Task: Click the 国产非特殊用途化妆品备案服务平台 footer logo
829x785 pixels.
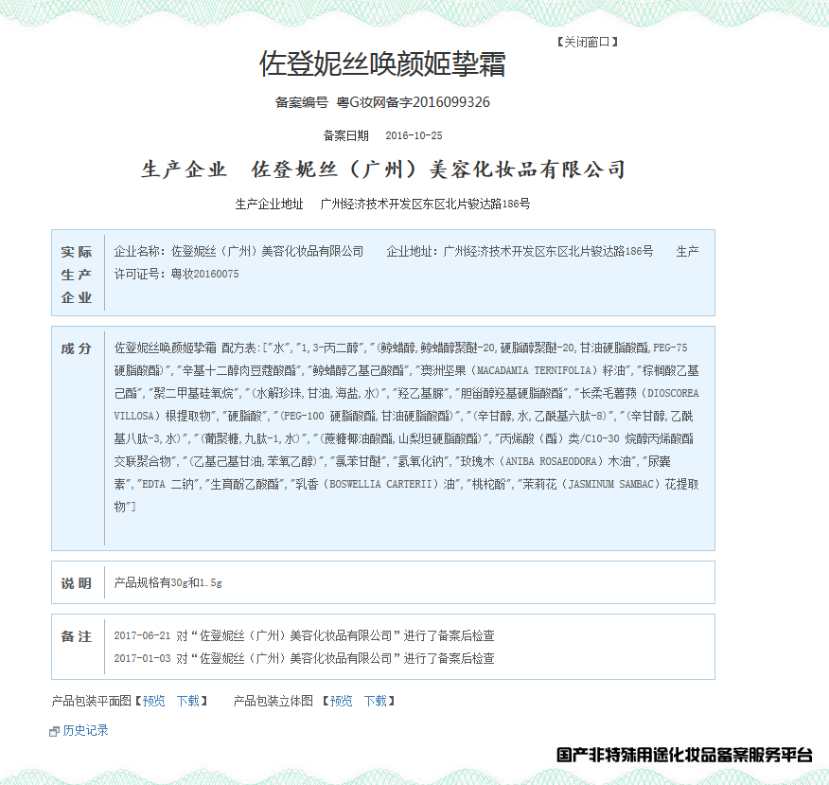Action: pos(684,755)
